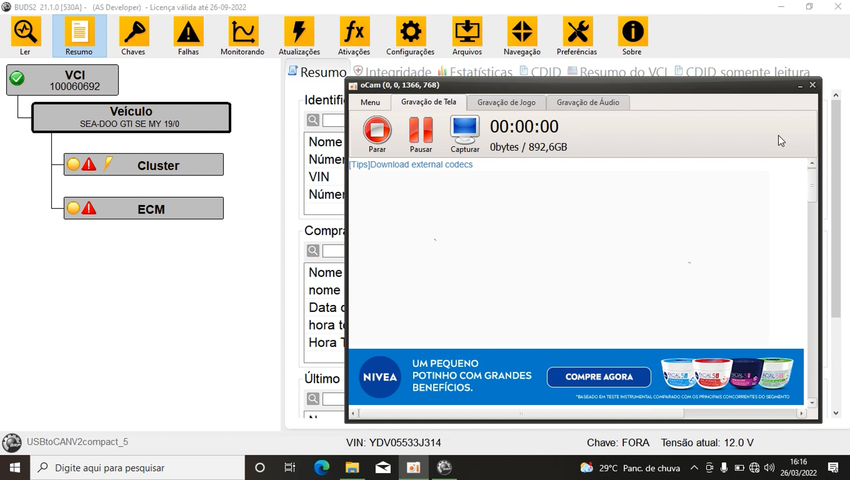Open the Falhas faults section

pos(188,36)
